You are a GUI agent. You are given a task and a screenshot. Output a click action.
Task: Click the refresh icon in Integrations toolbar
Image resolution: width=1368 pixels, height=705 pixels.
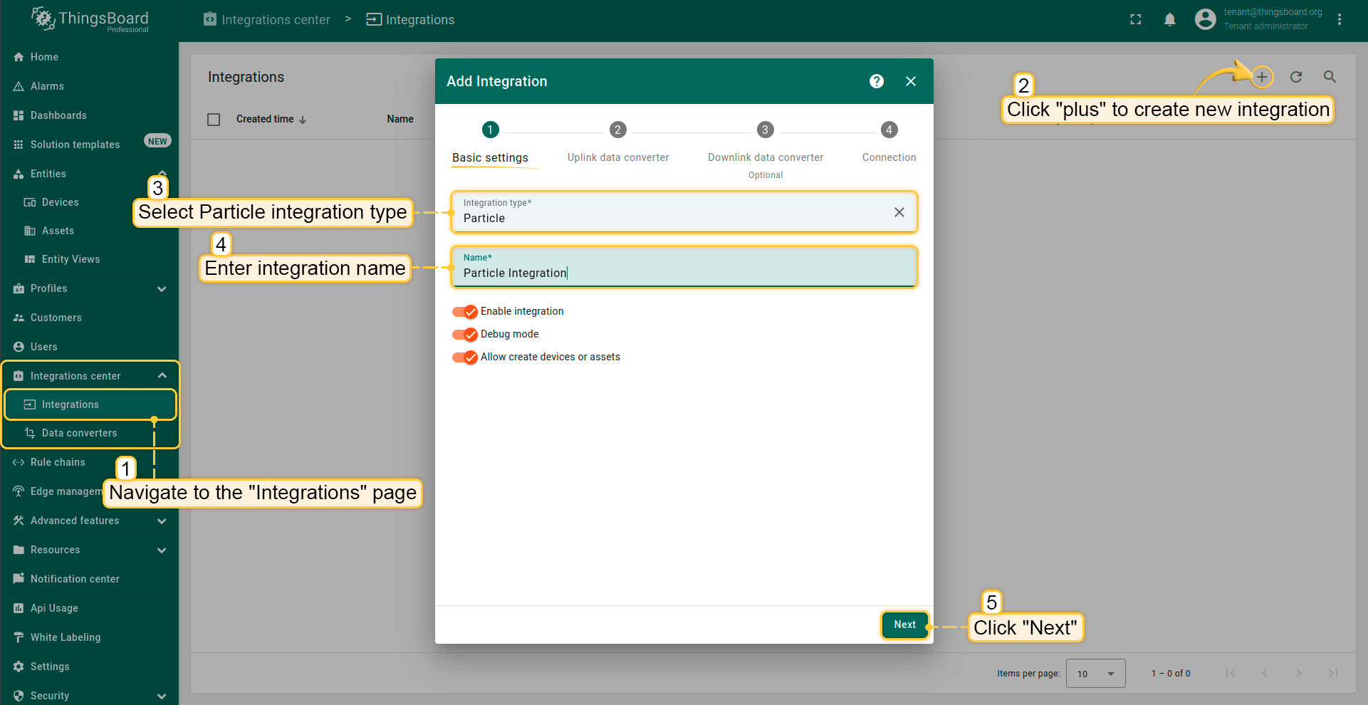[x=1296, y=77]
